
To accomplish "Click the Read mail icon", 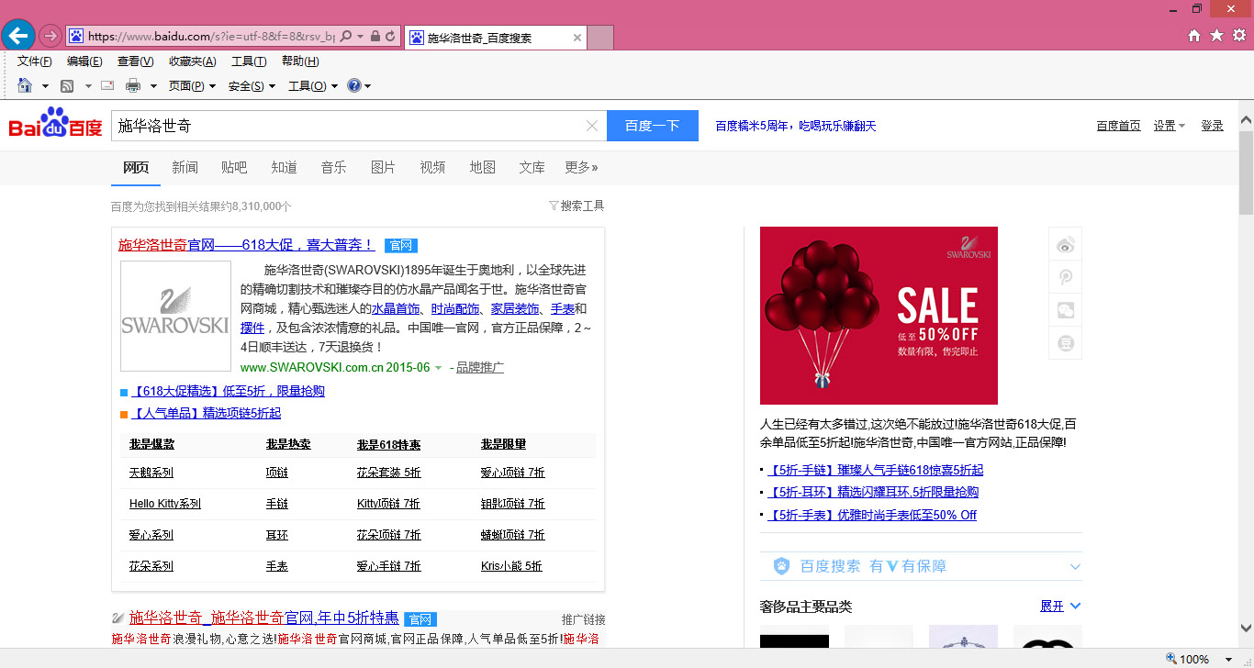I will tap(107, 86).
